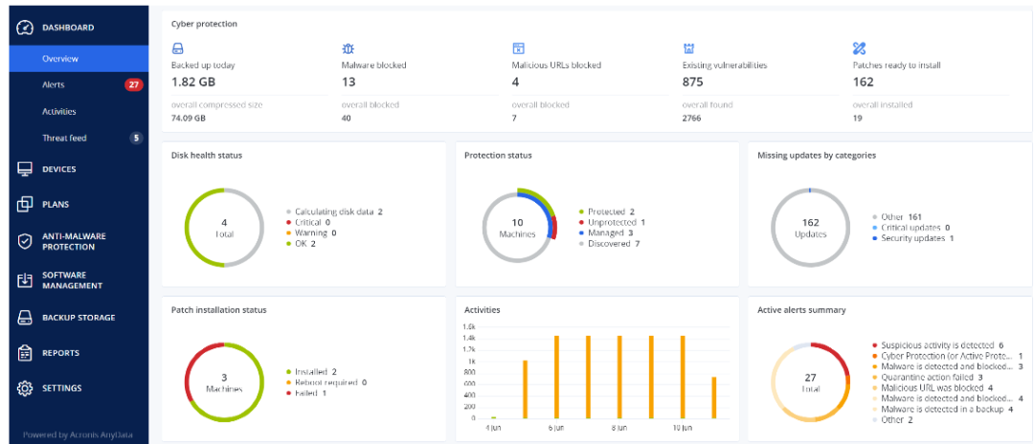Select the Overview dashboard item
Image resolution: width=1034 pixels, height=444 pixels.
coord(59,58)
